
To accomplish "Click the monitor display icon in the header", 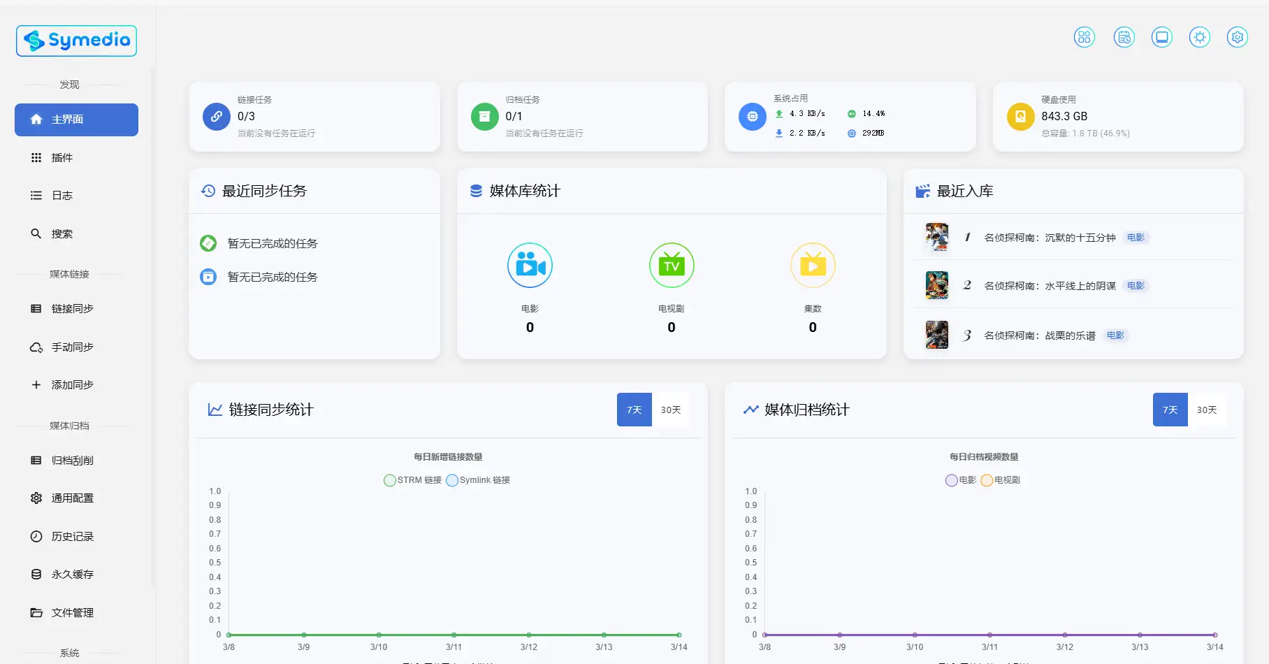I will pyautogui.click(x=1162, y=37).
